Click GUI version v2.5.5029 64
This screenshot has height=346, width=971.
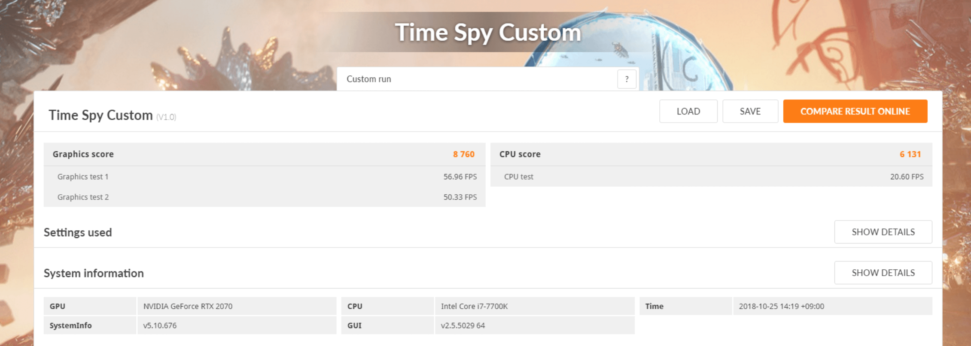pos(535,325)
